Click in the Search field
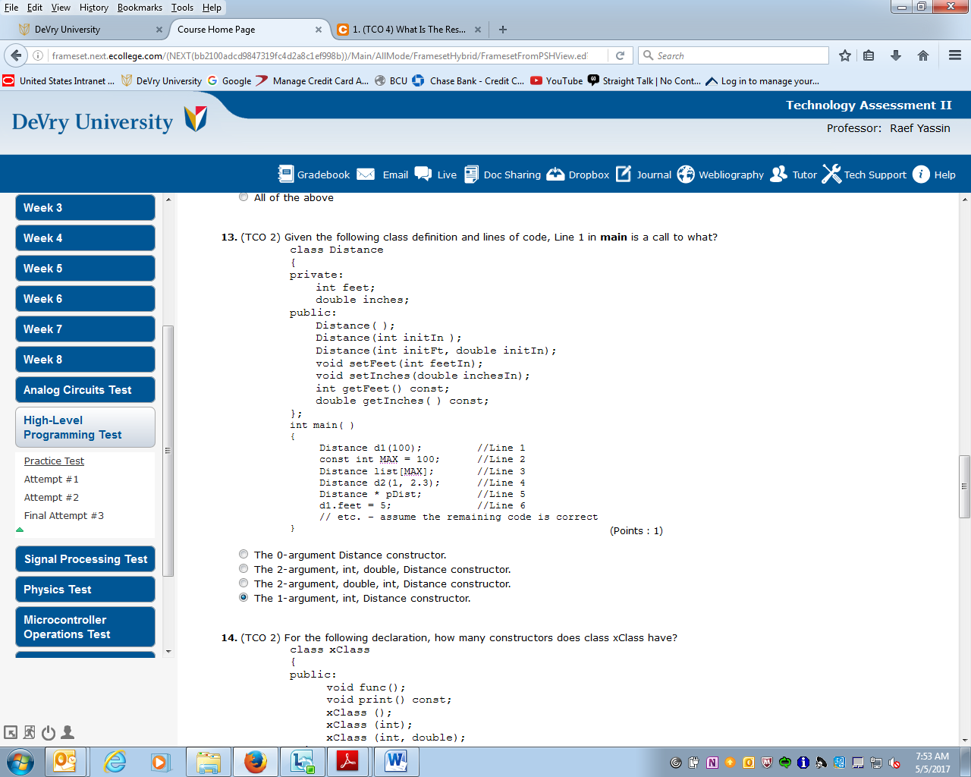The height and width of the screenshot is (777, 971). point(733,55)
